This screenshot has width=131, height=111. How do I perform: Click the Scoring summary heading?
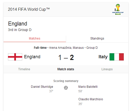click(66, 81)
